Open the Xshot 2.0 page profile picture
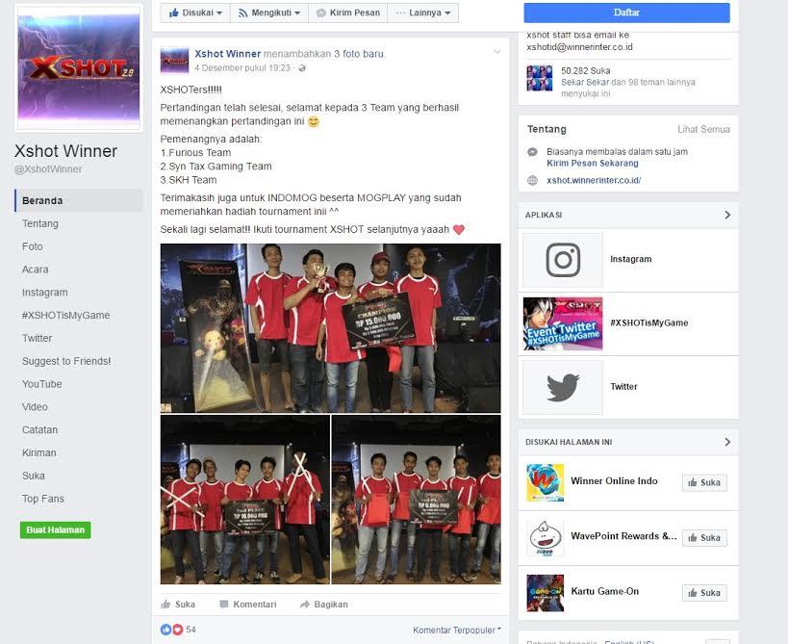This screenshot has height=644, width=788. (x=78, y=68)
